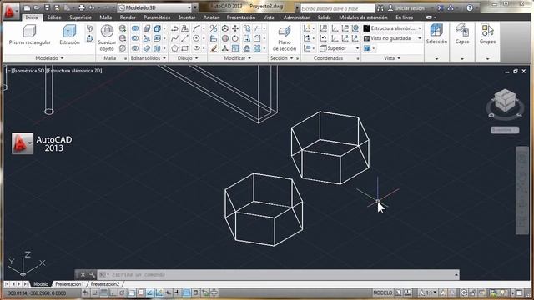Select the Prisma rectangular box tool
534x300 pixels.
pyautogui.click(x=30, y=35)
